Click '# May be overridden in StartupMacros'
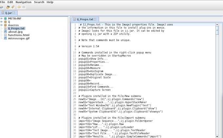 (105, 56)
